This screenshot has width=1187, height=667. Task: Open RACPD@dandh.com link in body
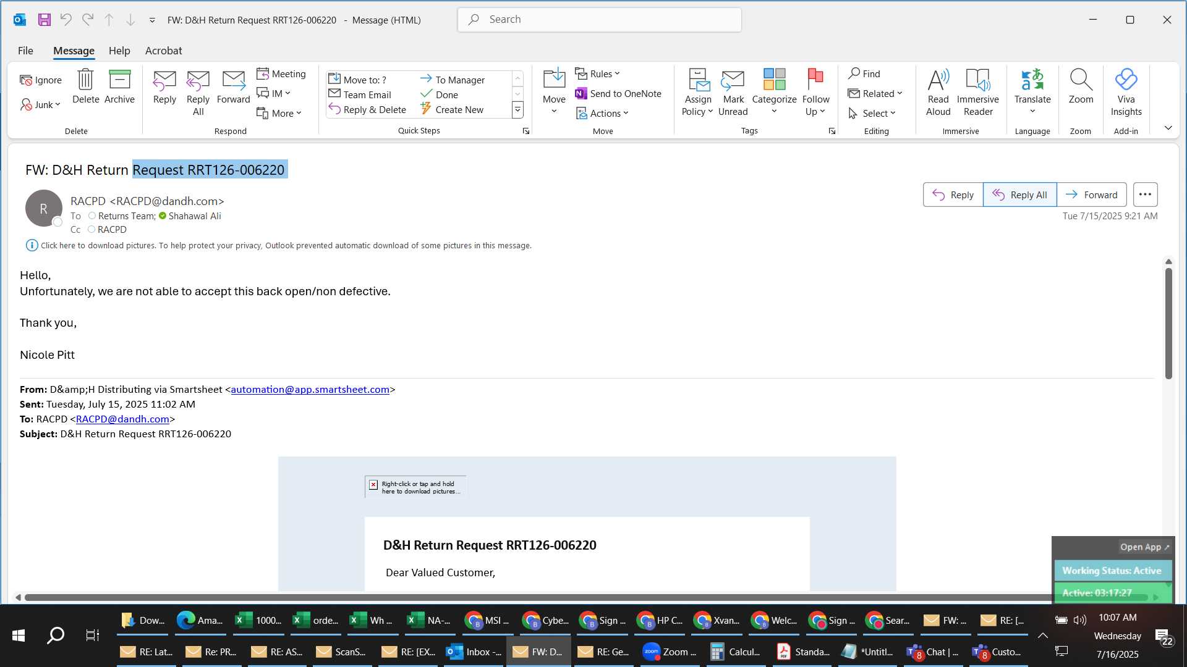coord(122,419)
